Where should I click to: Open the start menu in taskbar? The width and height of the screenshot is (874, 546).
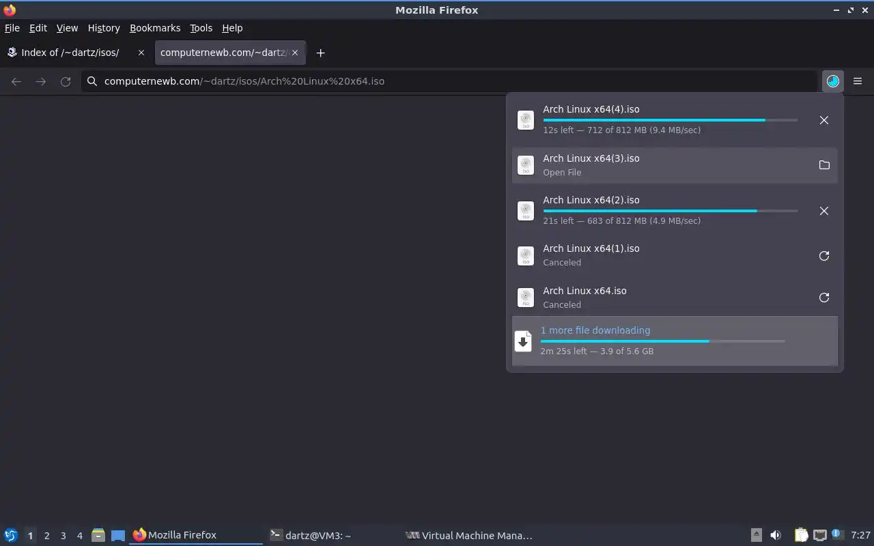coord(10,536)
